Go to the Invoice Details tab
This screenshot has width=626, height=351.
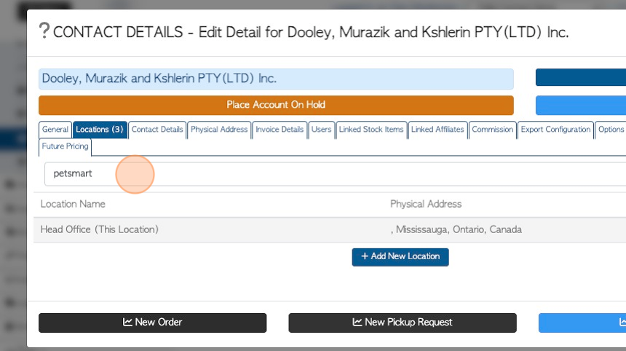pyautogui.click(x=280, y=130)
